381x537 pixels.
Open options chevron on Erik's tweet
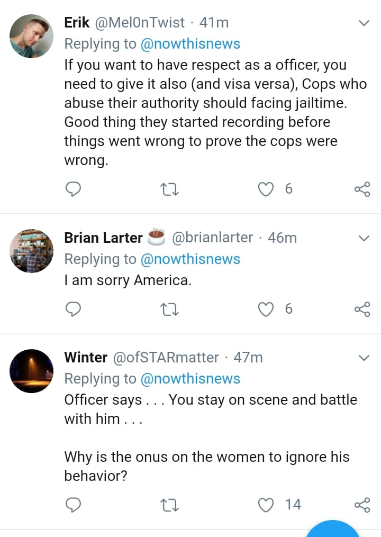[x=364, y=23]
